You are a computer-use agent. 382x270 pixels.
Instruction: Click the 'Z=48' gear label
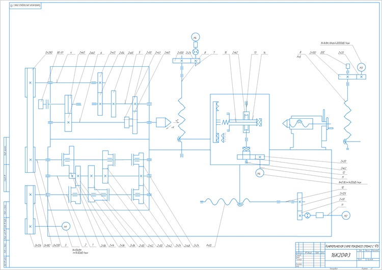point(187,246)
